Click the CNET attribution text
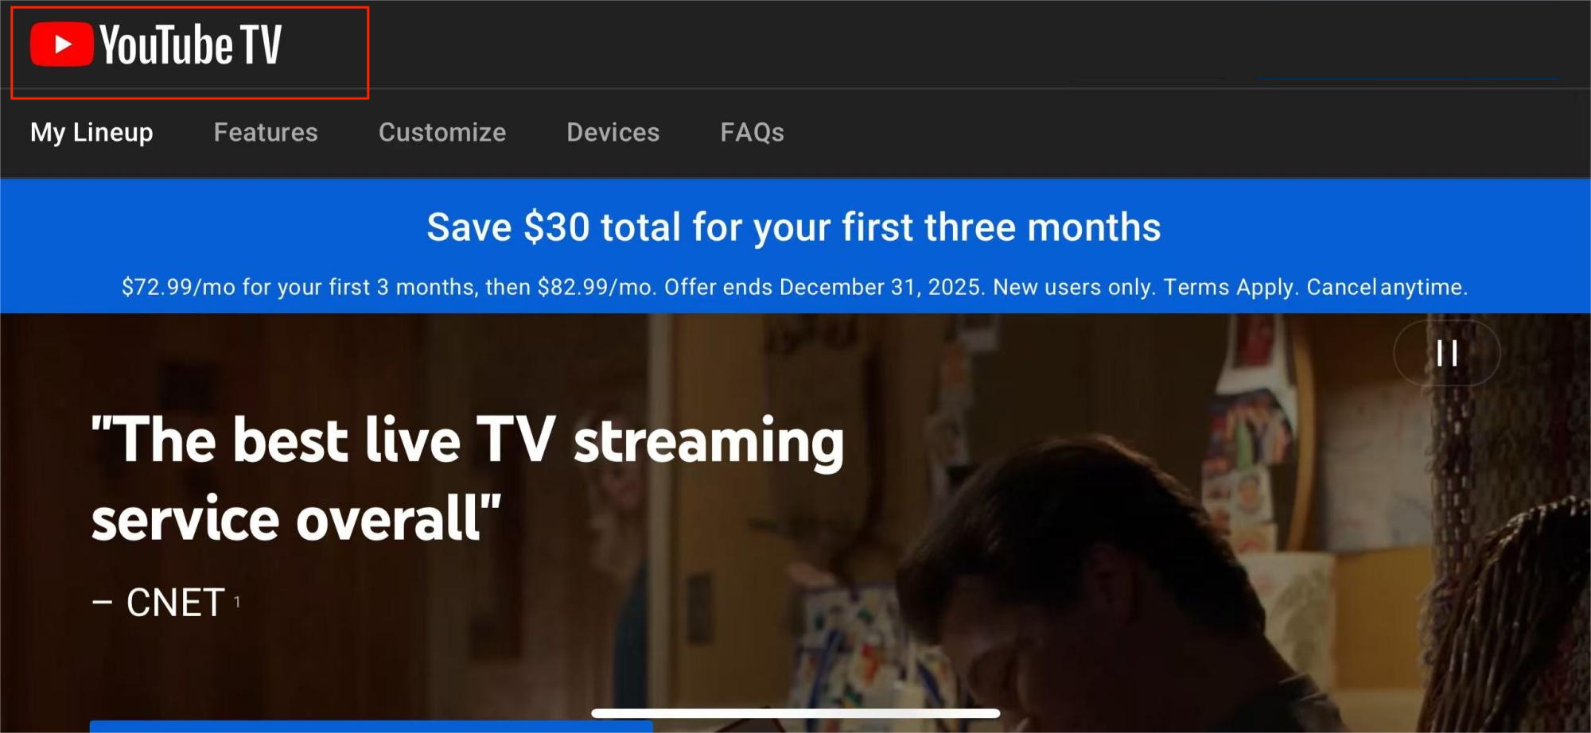The width and height of the screenshot is (1591, 733). pyautogui.click(x=175, y=603)
